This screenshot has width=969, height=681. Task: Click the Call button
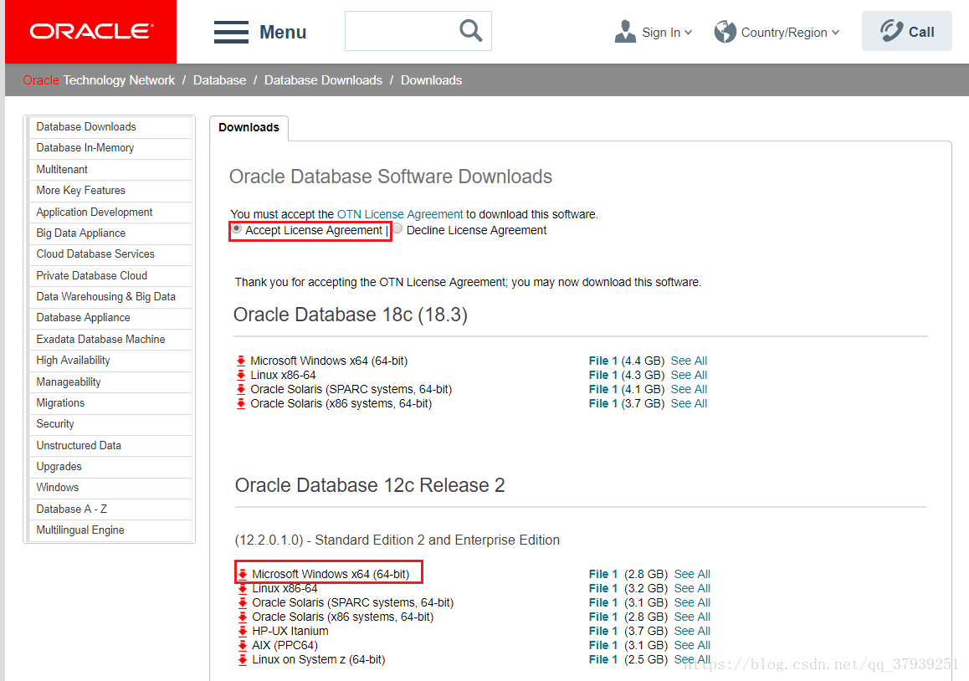tap(906, 31)
